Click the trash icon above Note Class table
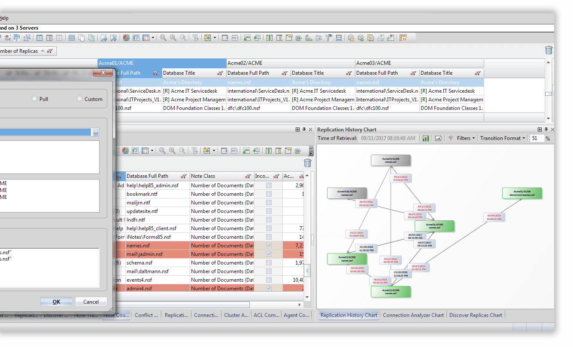Image resolution: width=573 pixels, height=347 pixels. [307, 163]
